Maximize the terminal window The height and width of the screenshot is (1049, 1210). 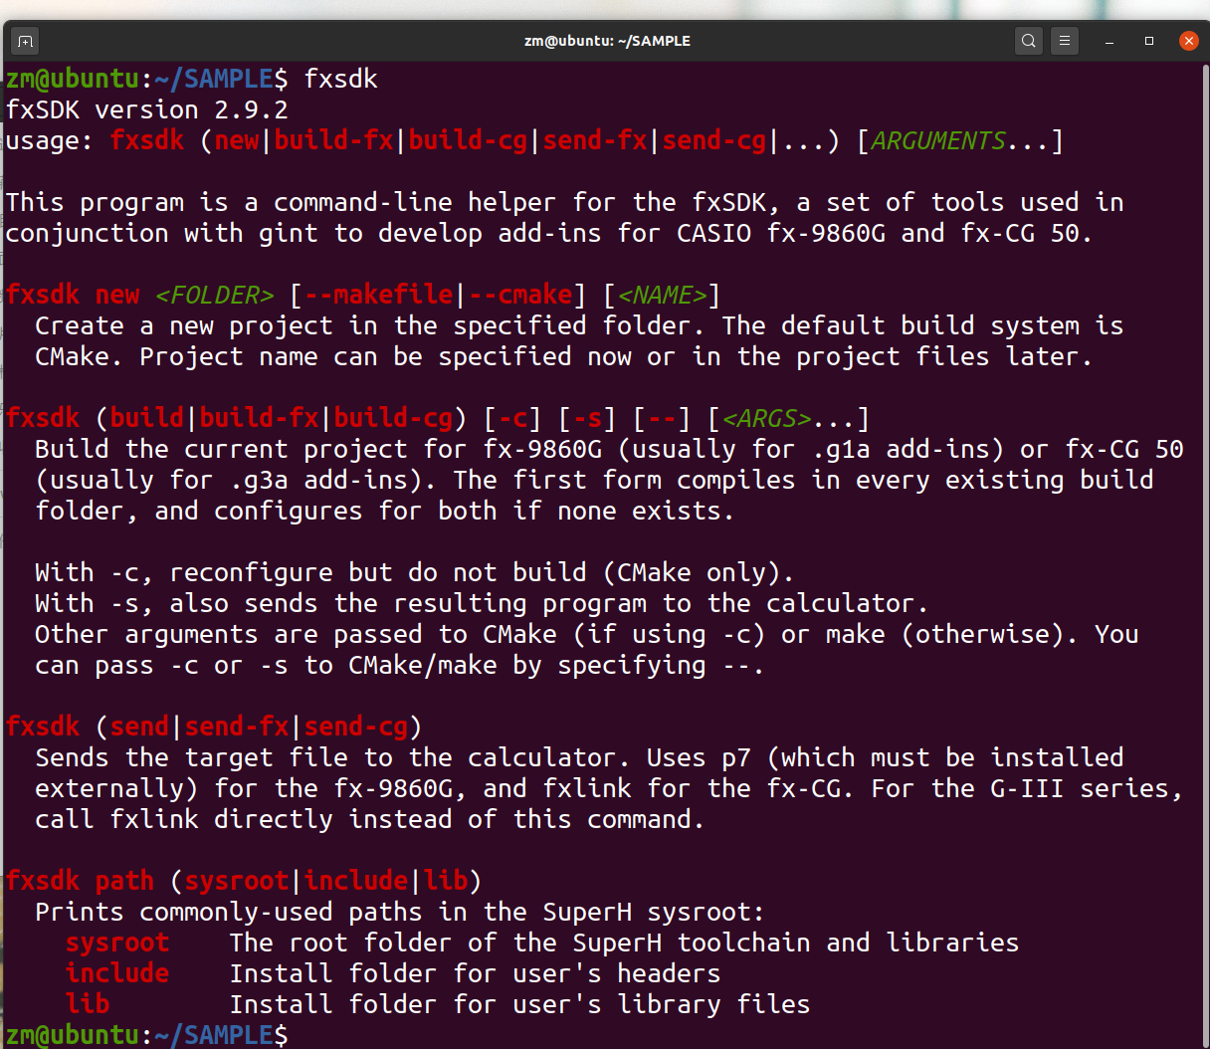(1149, 41)
